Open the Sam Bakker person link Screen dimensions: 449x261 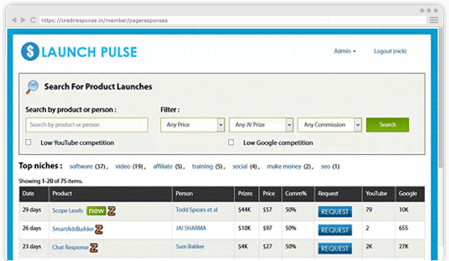click(190, 246)
